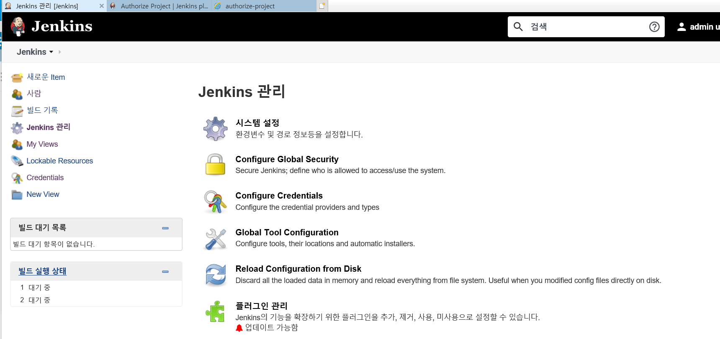This screenshot has width=720, height=339.
Task: Open the New View sidebar link
Action: [x=43, y=194]
